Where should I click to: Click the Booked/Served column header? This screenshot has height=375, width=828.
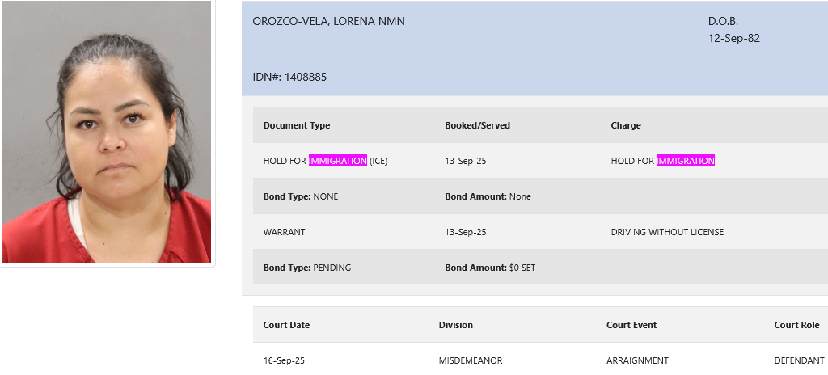(477, 126)
